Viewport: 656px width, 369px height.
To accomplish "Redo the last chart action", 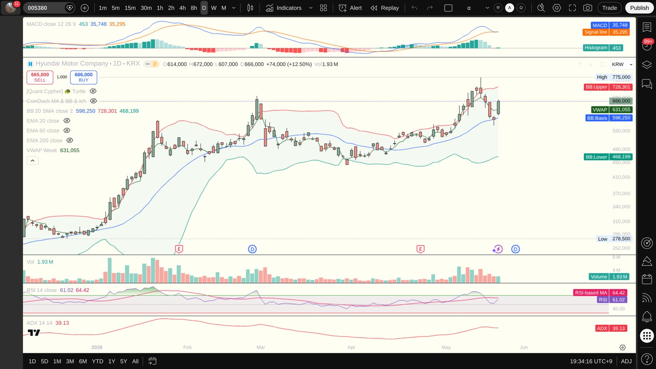I will pyautogui.click(x=430, y=8).
